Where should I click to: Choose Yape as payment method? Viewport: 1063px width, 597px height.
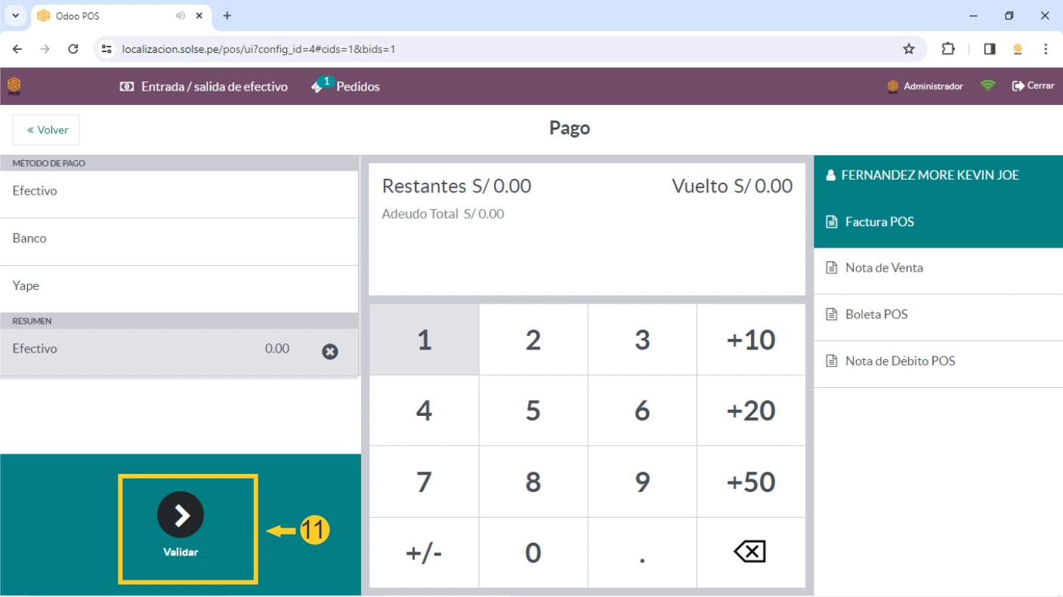click(x=26, y=286)
